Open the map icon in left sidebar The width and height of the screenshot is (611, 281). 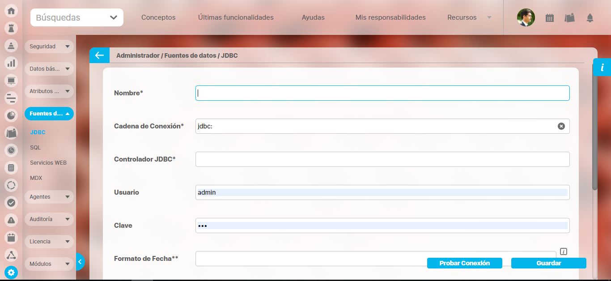click(x=11, y=133)
